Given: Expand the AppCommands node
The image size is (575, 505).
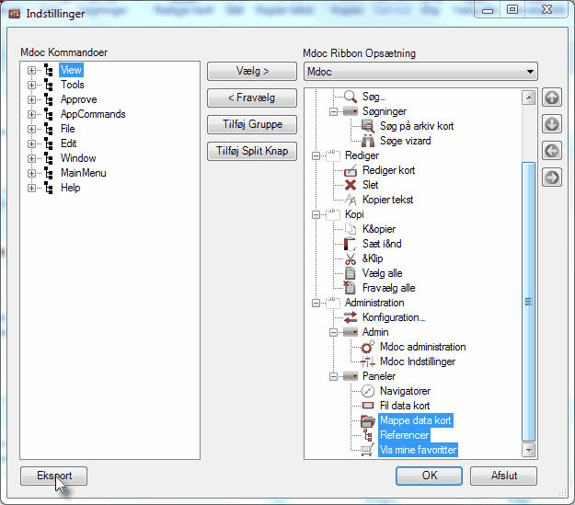Looking at the screenshot, I should pyautogui.click(x=31, y=114).
